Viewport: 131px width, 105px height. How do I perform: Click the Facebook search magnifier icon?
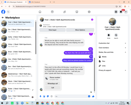tap(8, 12)
